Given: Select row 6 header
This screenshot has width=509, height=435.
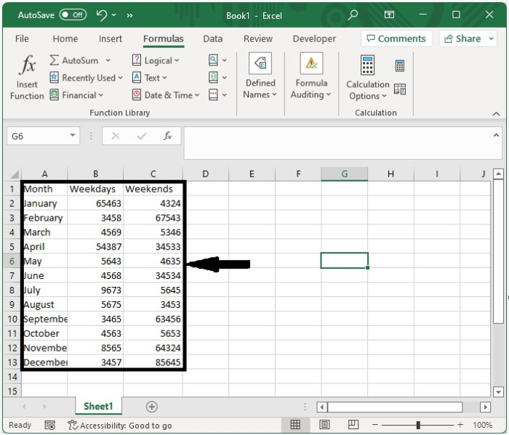Looking at the screenshot, I should (12, 261).
